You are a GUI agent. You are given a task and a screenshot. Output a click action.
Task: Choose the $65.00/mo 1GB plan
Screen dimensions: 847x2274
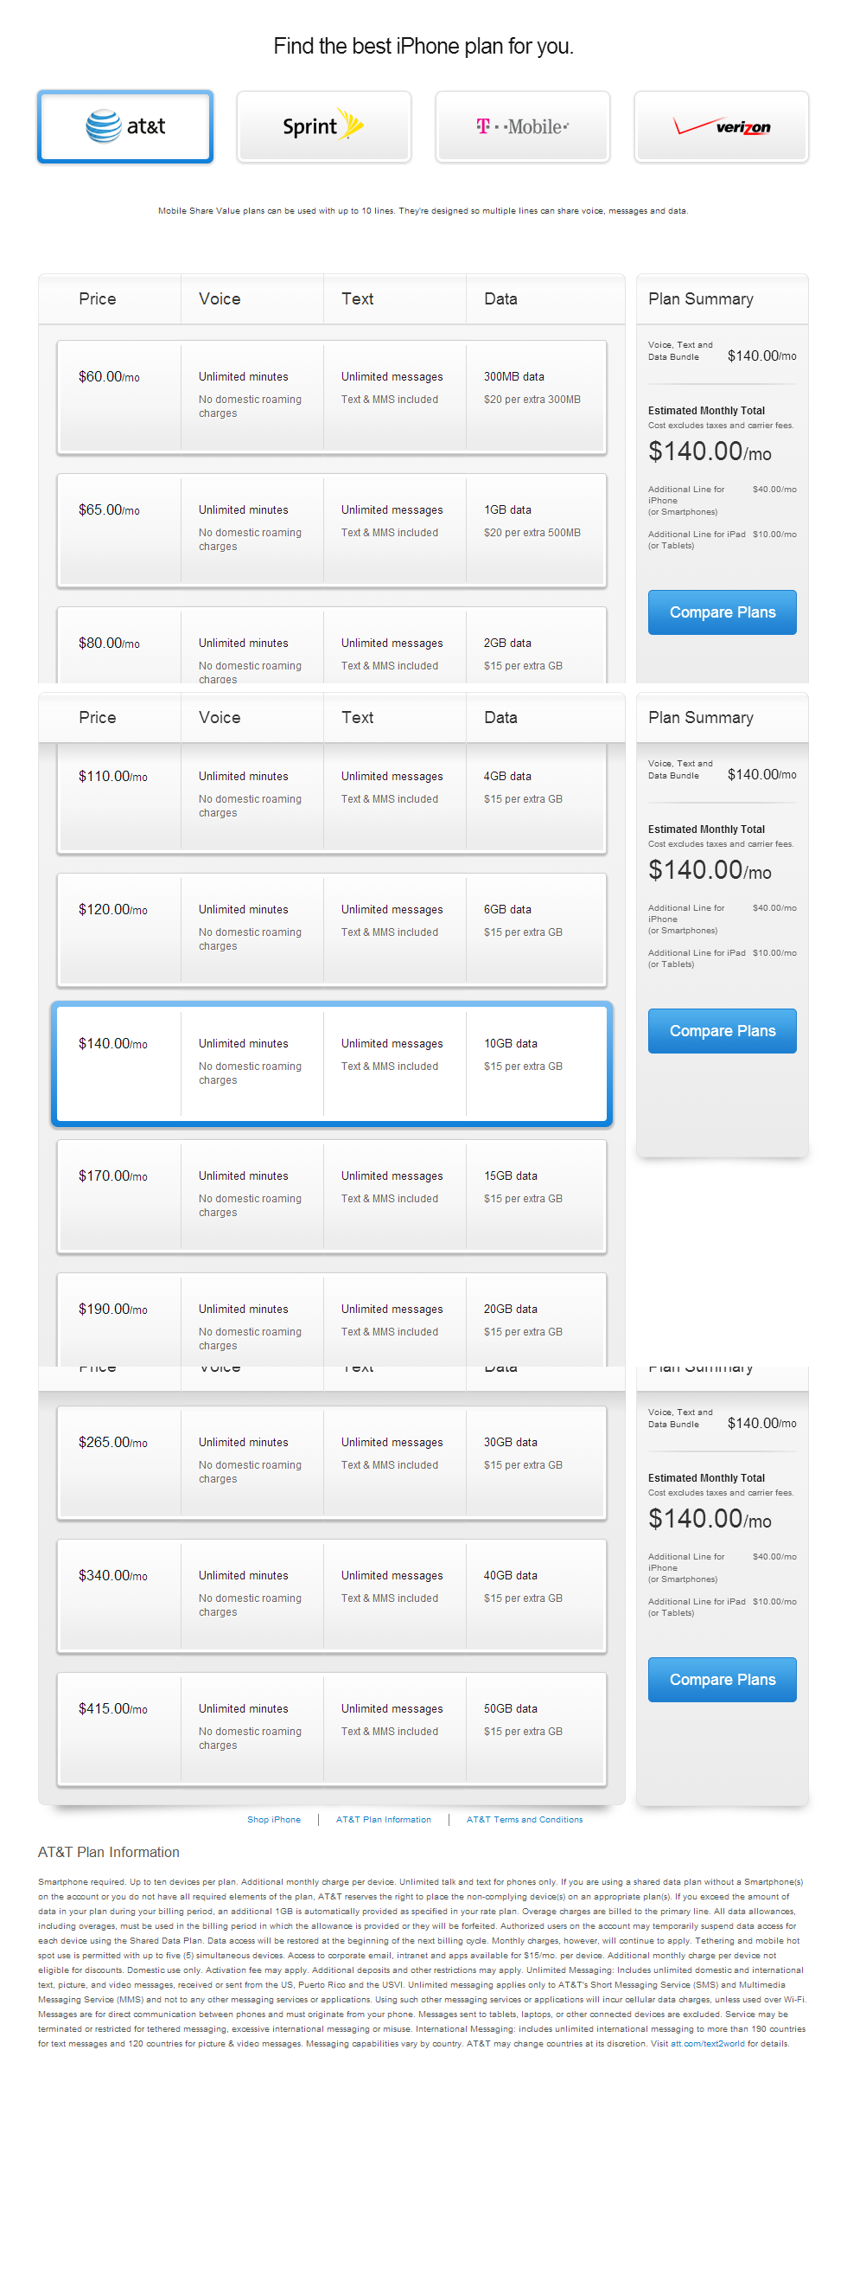[332, 530]
